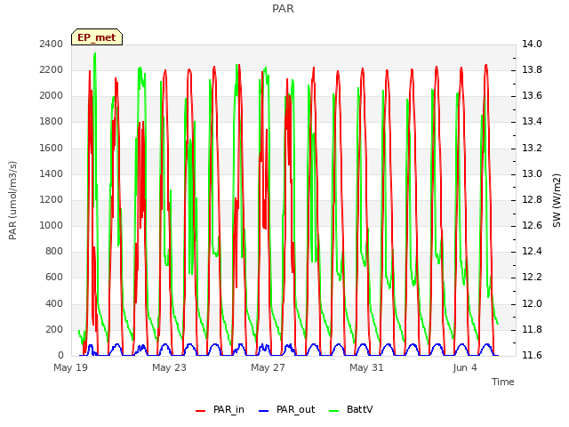
Task: Click the 14.0 right-axis value
Action: pyautogui.click(x=532, y=44)
